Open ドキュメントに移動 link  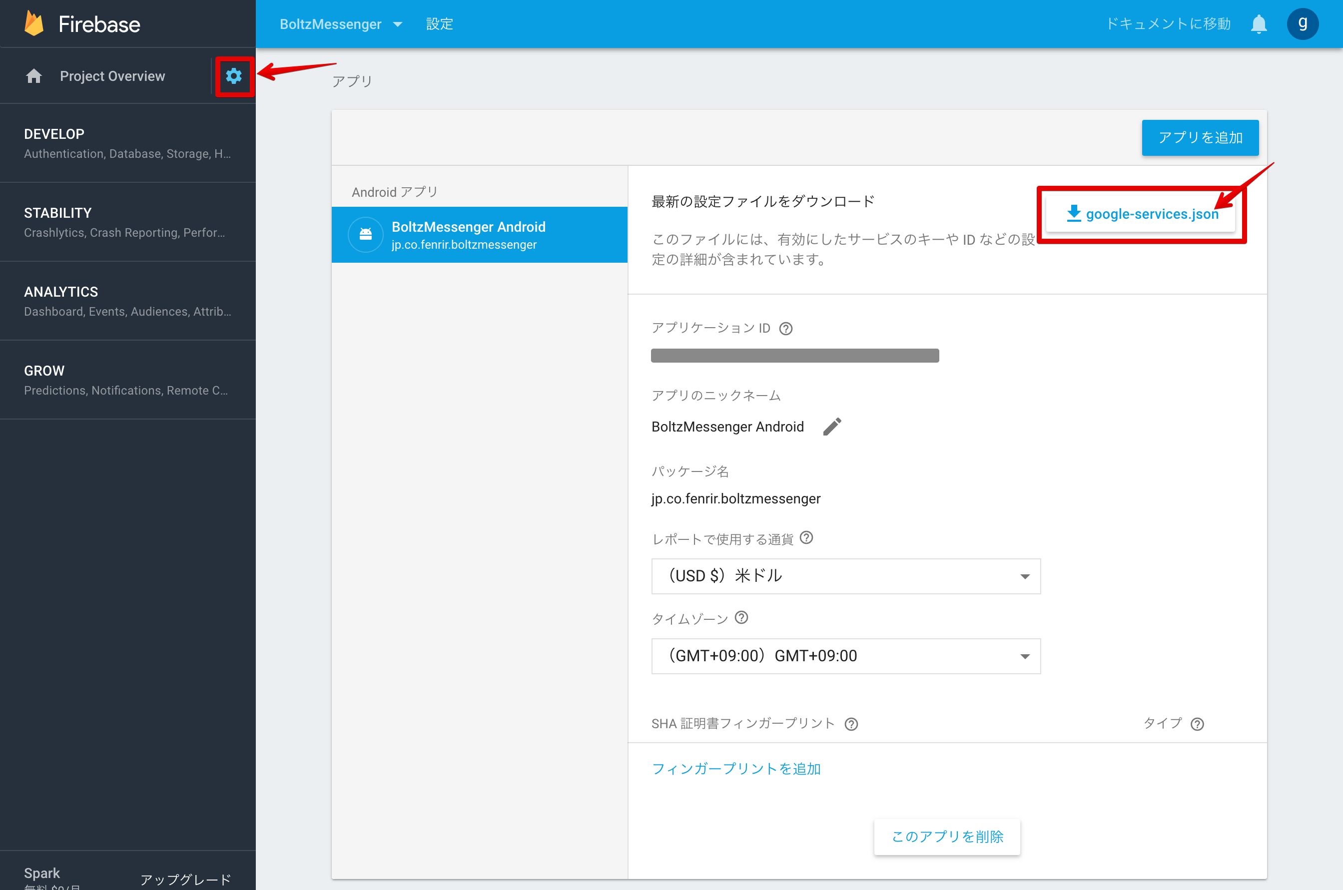[1168, 24]
